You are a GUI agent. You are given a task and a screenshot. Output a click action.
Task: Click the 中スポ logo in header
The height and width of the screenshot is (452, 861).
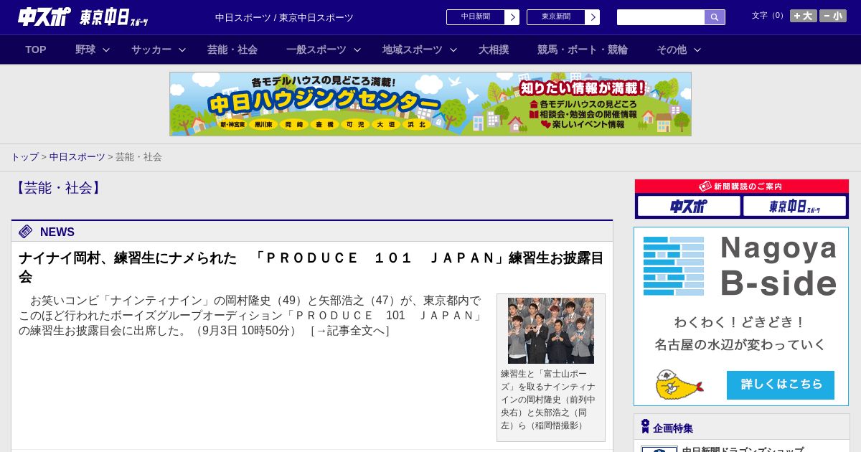point(44,17)
